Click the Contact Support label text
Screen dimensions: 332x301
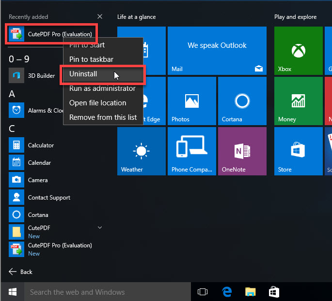49,198
